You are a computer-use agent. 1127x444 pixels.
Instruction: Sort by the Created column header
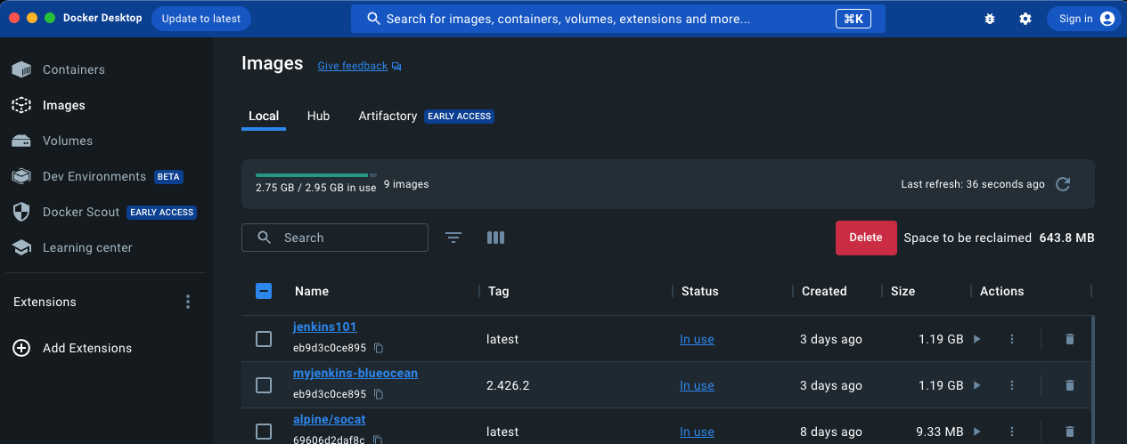tap(824, 291)
